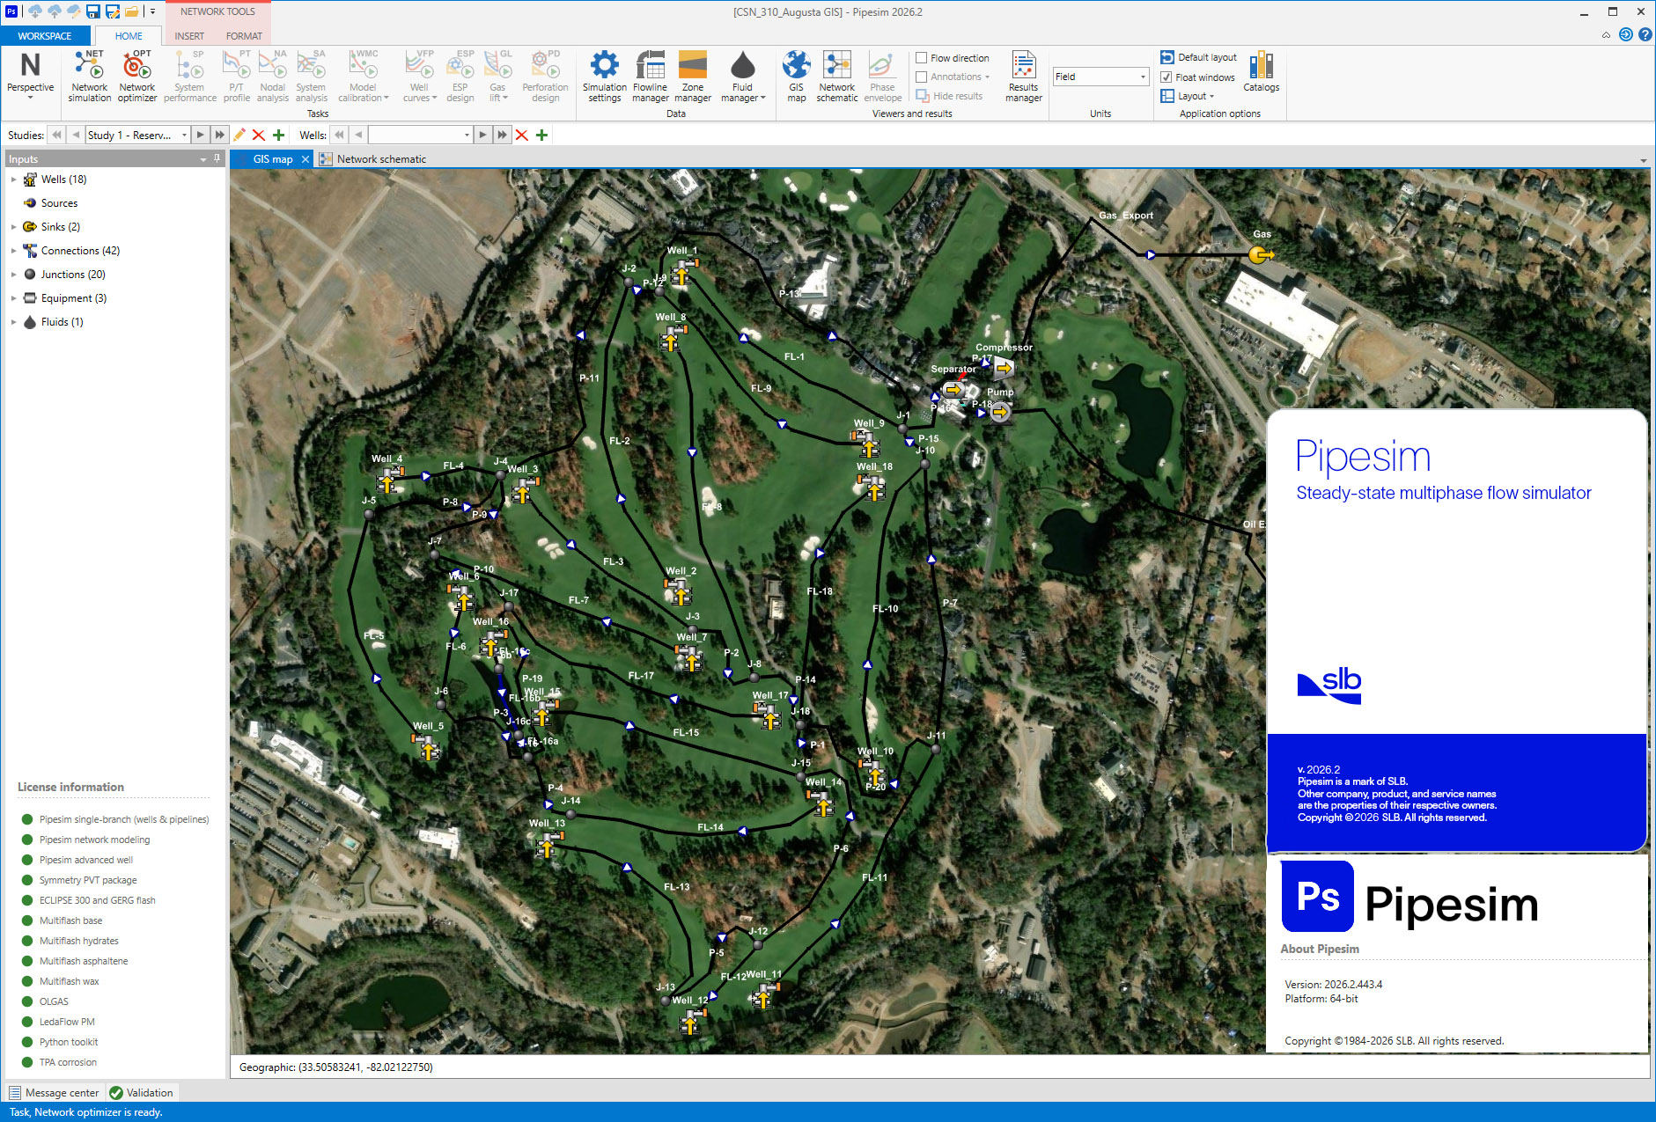
Task: Toggle the Annotations checkbox
Action: pos(922,77)
